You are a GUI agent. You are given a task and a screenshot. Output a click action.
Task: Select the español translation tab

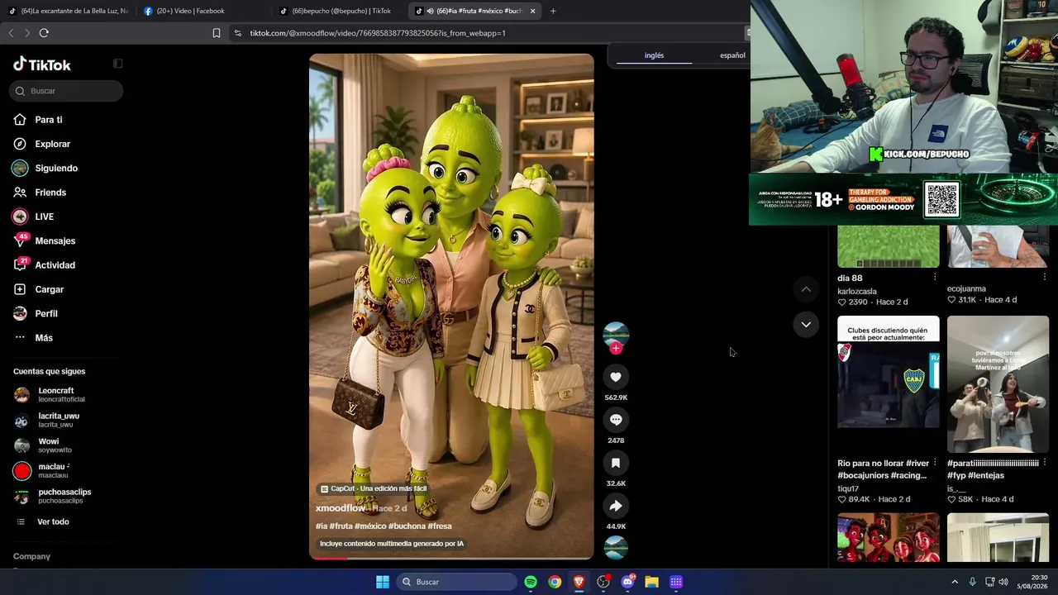pos(732,55)
